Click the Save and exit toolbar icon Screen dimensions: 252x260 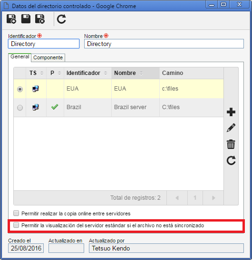coord(40,19)
